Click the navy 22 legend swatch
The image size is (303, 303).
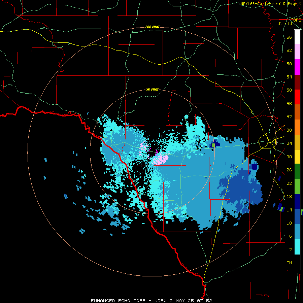click(x=297, y=202)
